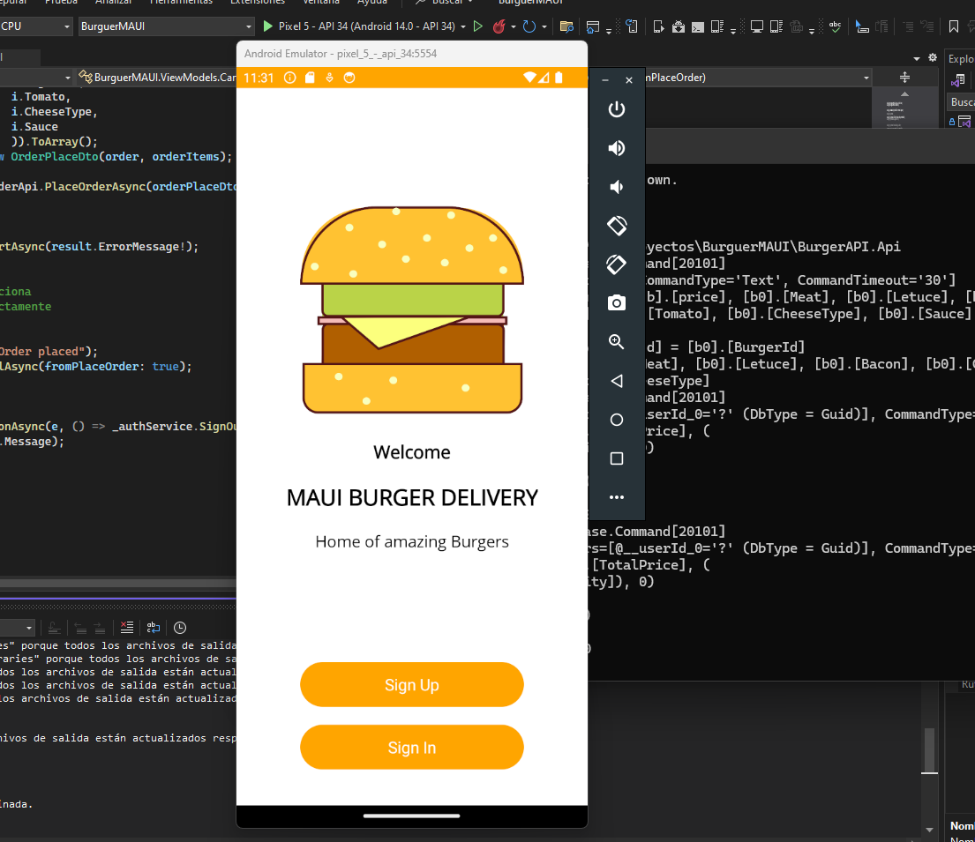Screen dimensions: 975x842
Task: Open emulator extended controls (three dots)
Action: (x=616, y=497)
